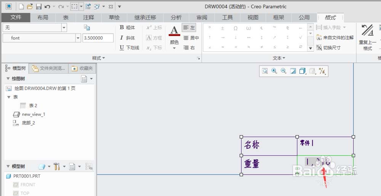Click 切换尺寸 button
This screenshot has width=381, height=196.
328,48
